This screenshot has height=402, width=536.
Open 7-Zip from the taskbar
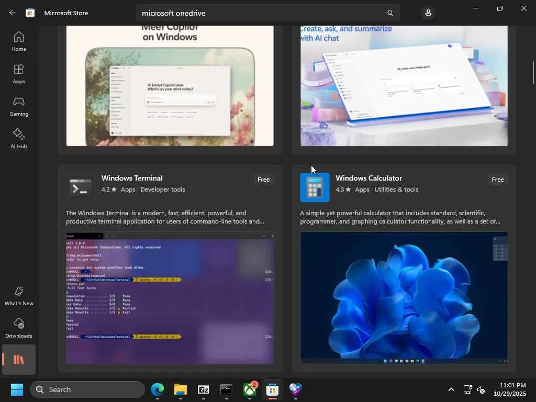(x=204, y=389)
